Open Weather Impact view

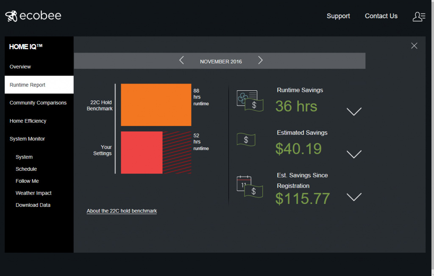click(33, 193)
